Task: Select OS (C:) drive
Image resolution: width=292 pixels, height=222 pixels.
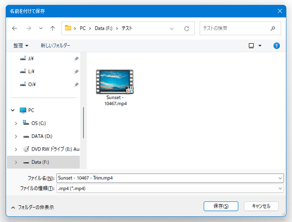Action: (38, 123)
